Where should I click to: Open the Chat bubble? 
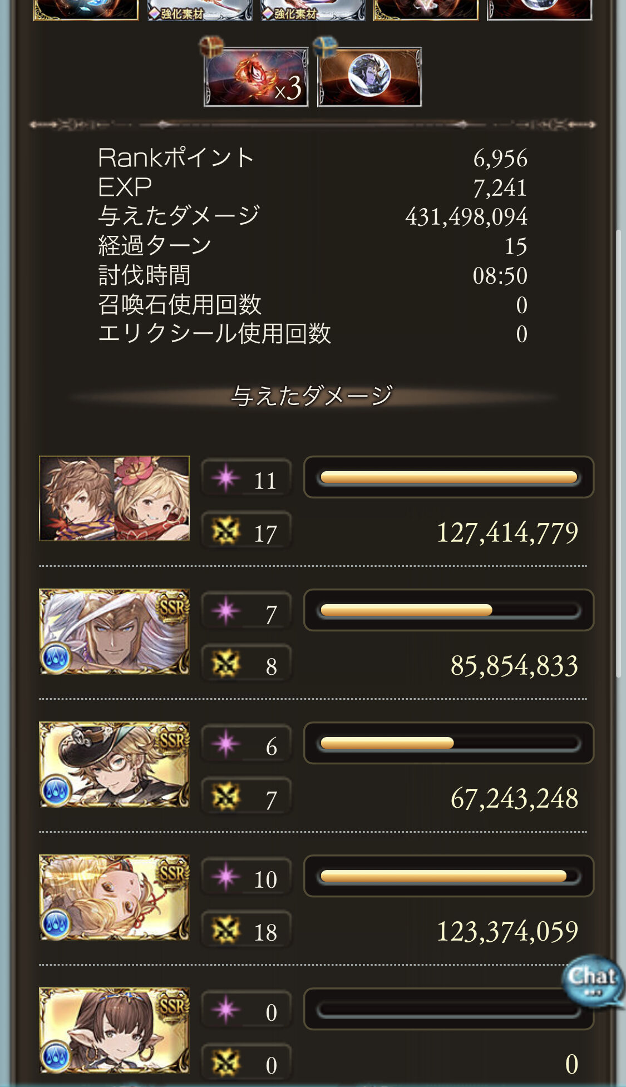593,981
